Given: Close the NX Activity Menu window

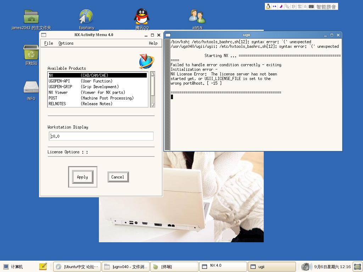Looking at the screenshot, I should [x=159, y=35].
